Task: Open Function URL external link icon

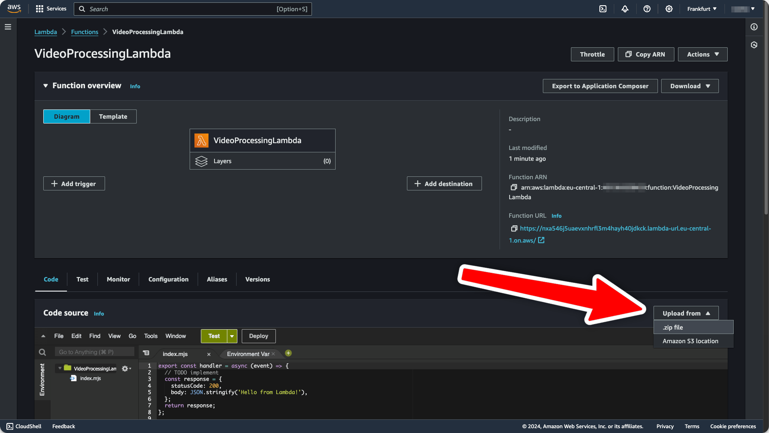Action: point(541,240)
